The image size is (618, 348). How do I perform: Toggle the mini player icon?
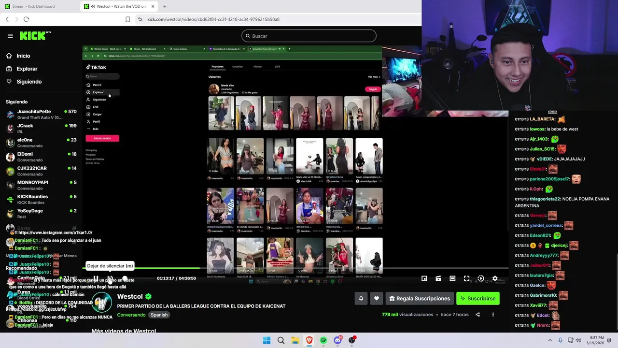424,278
